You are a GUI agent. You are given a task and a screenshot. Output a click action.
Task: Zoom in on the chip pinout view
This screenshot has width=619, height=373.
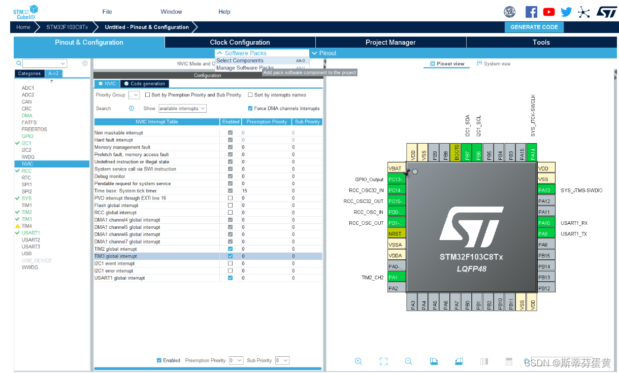(x=359, y=361)
